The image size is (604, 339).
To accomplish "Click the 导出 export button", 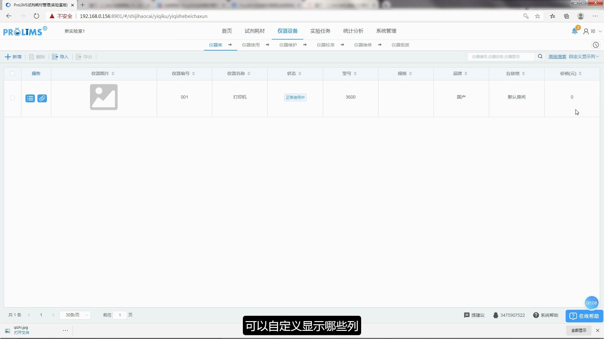I will (x=84, y=57).
